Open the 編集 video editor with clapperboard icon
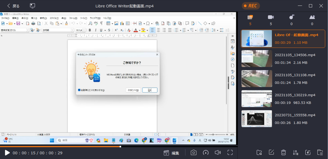Image resolution: width=328 pixels, height=159 pixels. (171, 153)
